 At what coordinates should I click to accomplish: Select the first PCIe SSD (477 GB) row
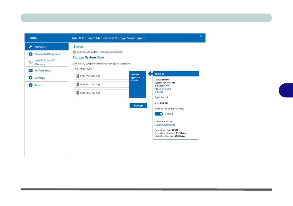(x=101, y=76)
